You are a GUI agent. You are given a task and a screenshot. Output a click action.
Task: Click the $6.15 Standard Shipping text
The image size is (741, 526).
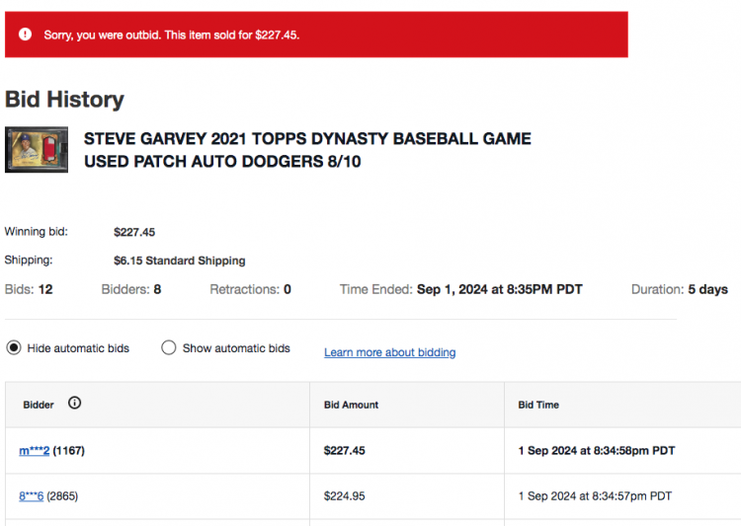(180, 261)
